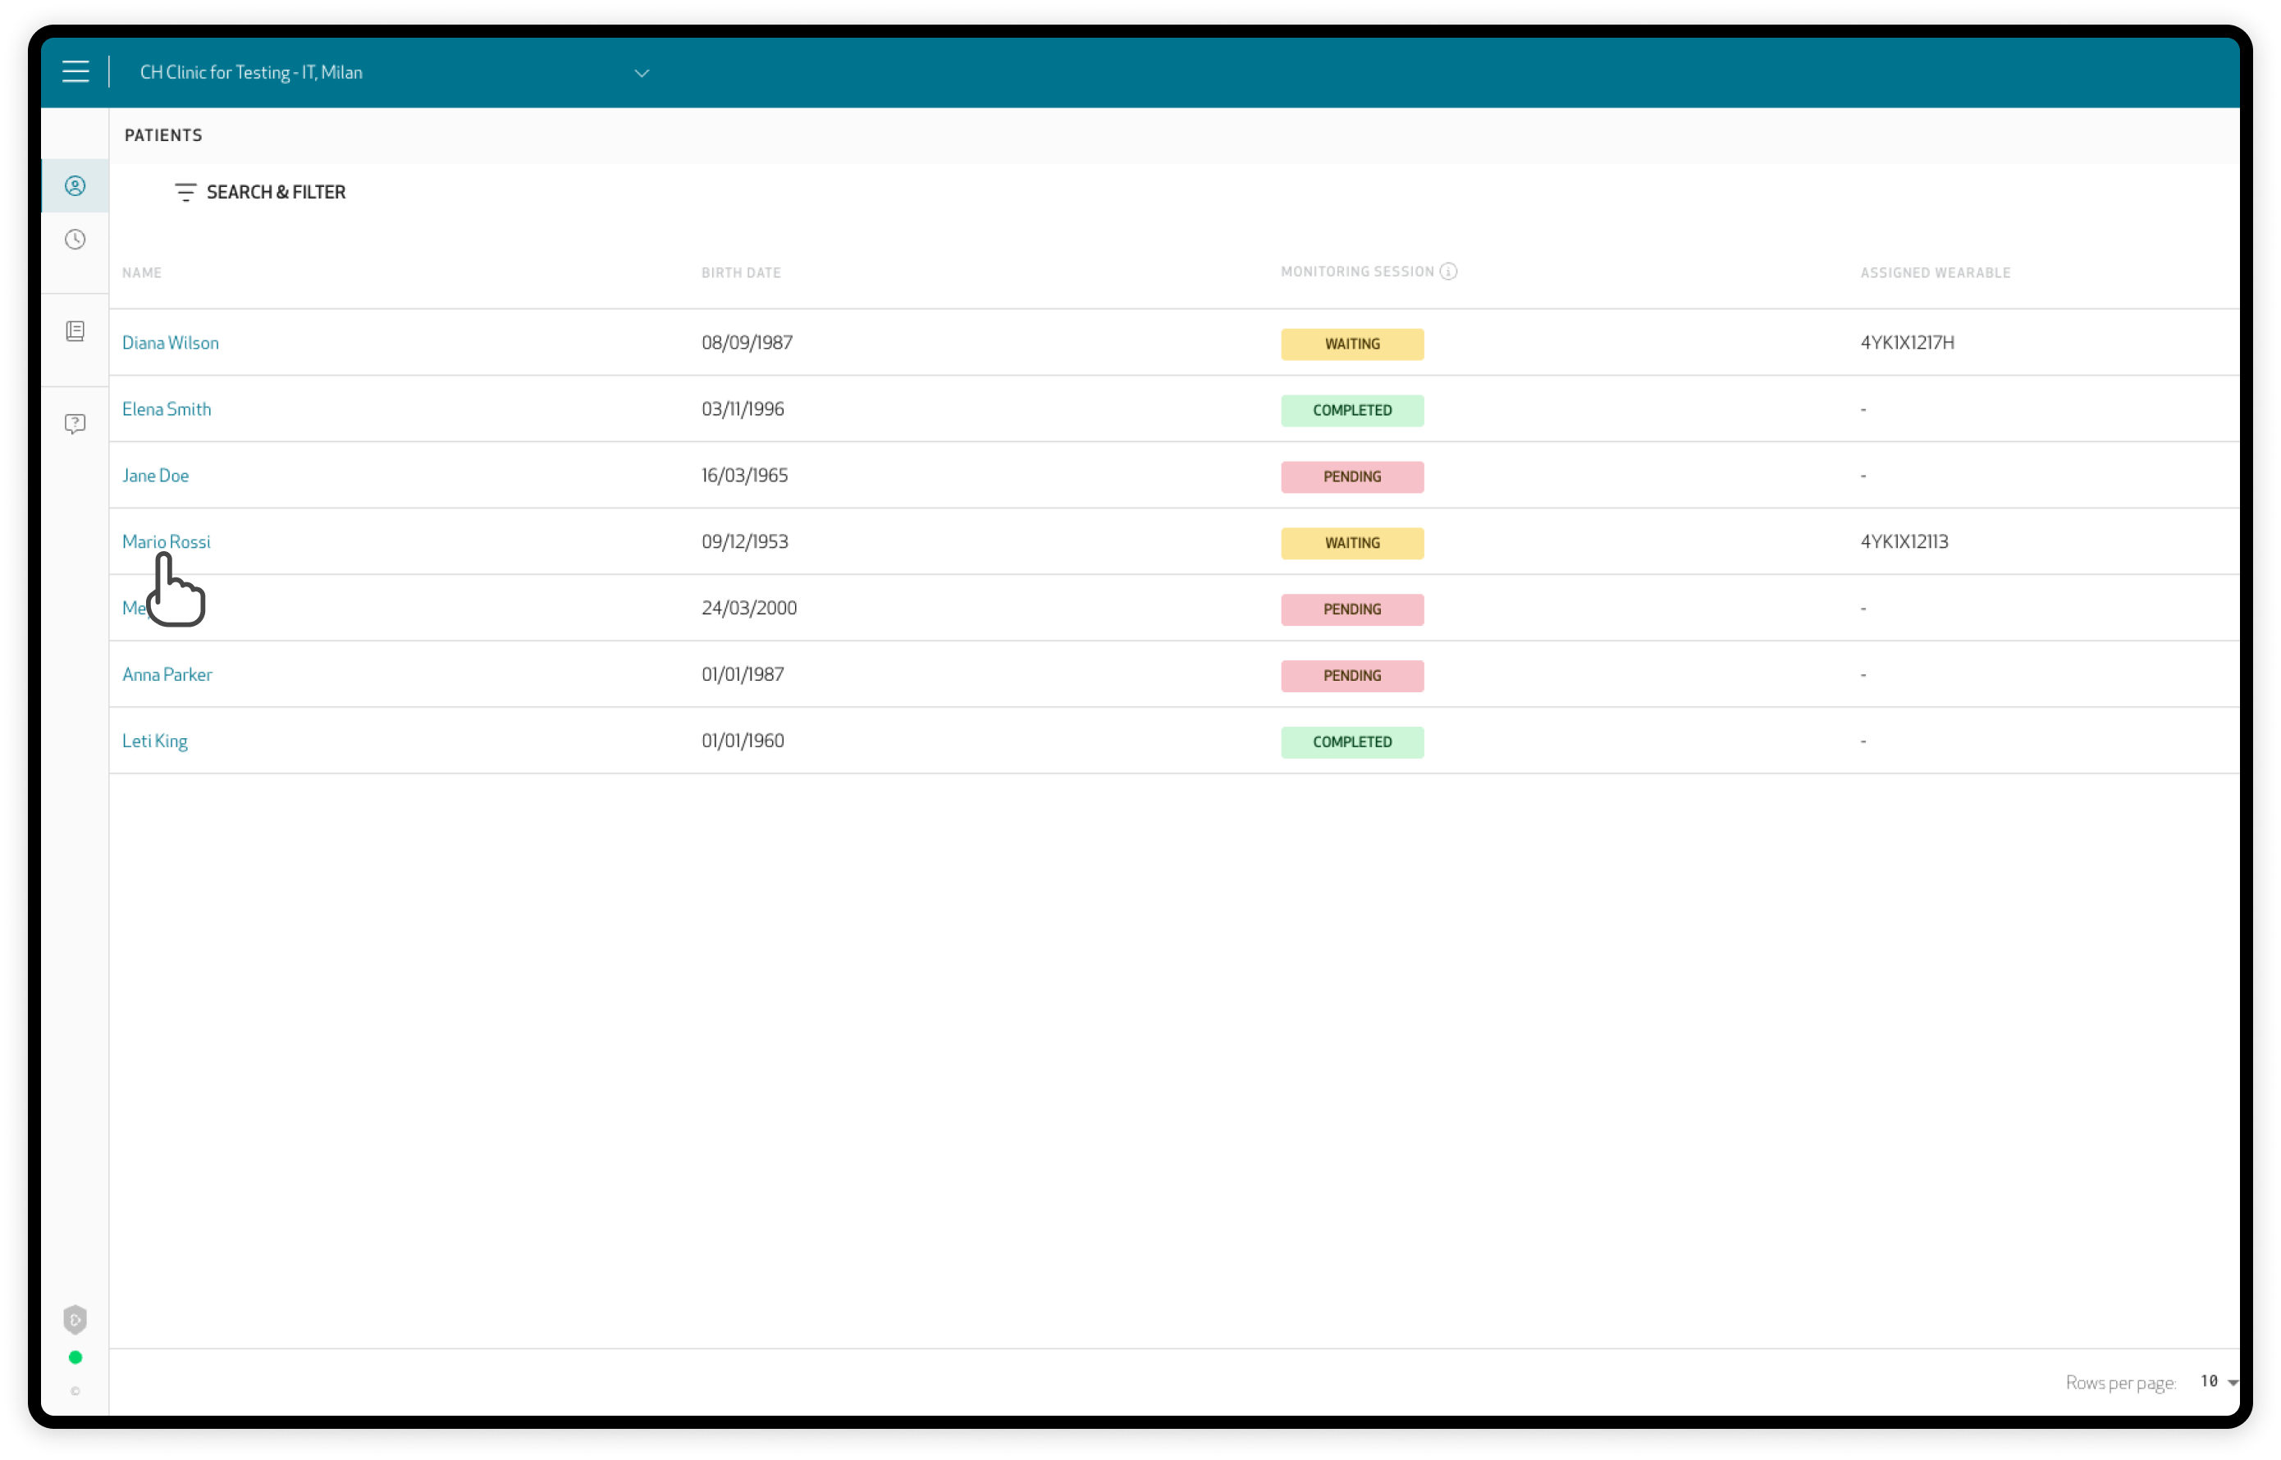The height and width of the screenshot is (1460, 2281).
Task: Click birth date 01/01/1960
Action: 743,741
